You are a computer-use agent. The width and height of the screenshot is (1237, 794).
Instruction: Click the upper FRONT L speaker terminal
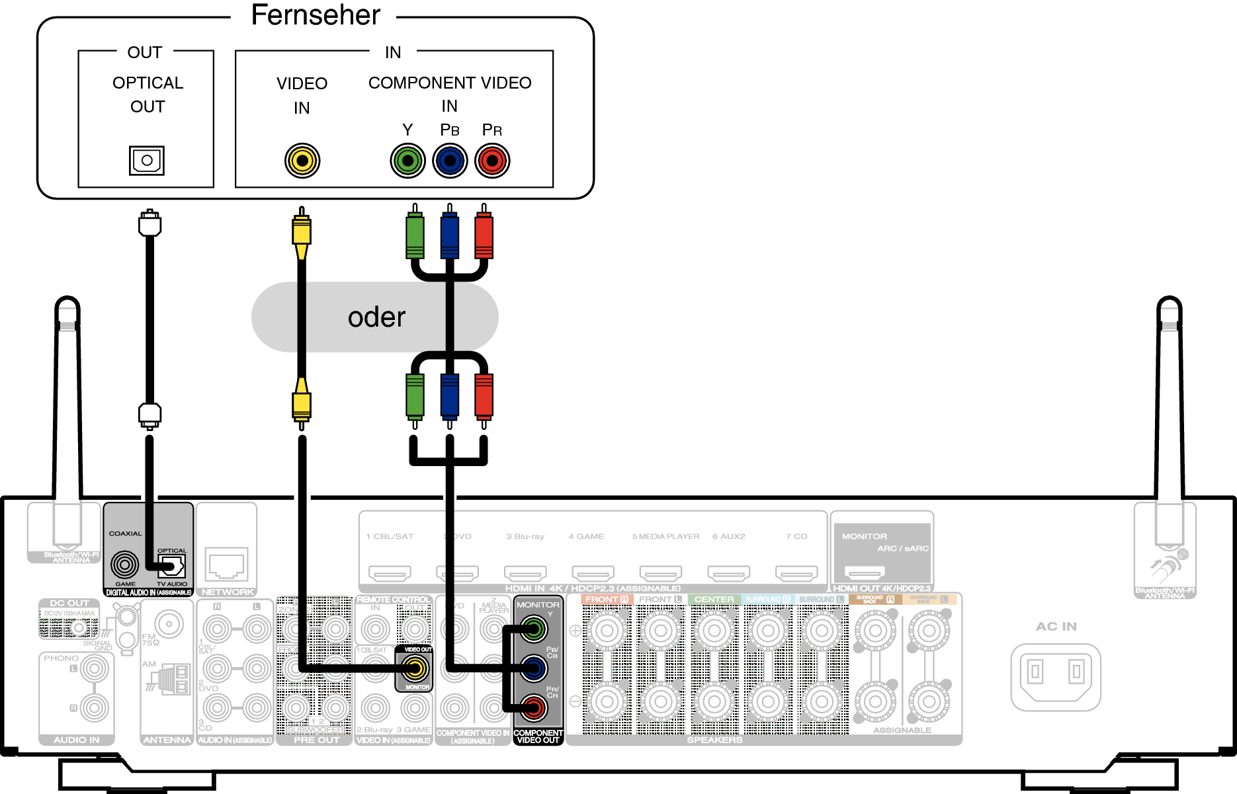click(661, 631)
